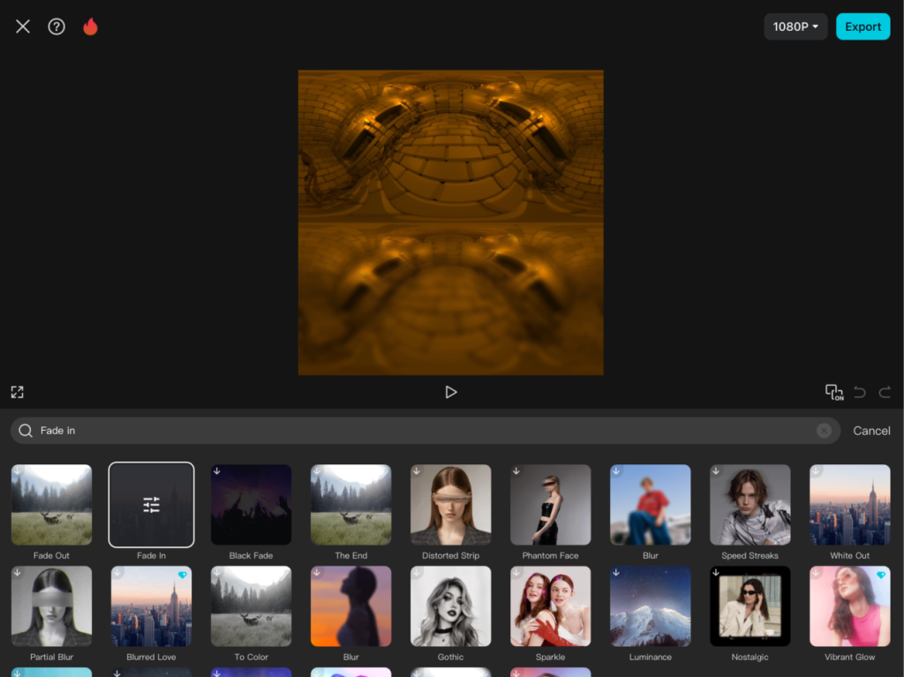
Task: Click the Export button
Action: tap(863, 26)
